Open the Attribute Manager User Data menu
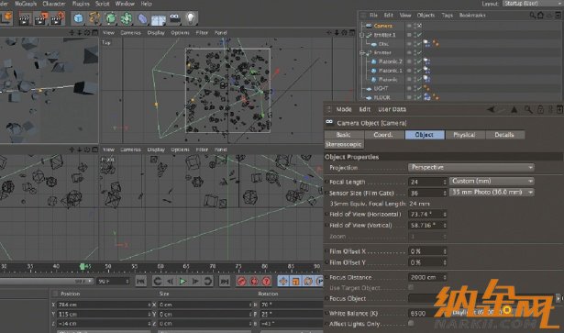The image size is (564, 333). pos(392,109)
